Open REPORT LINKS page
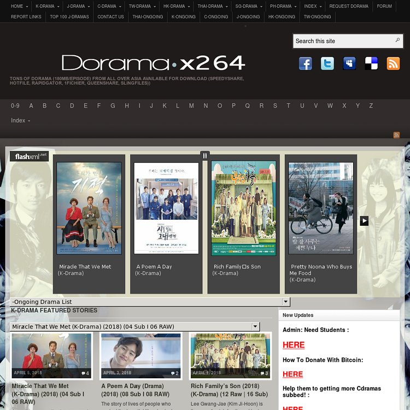This screenshot has height=410, width=410. pos(26,17)
